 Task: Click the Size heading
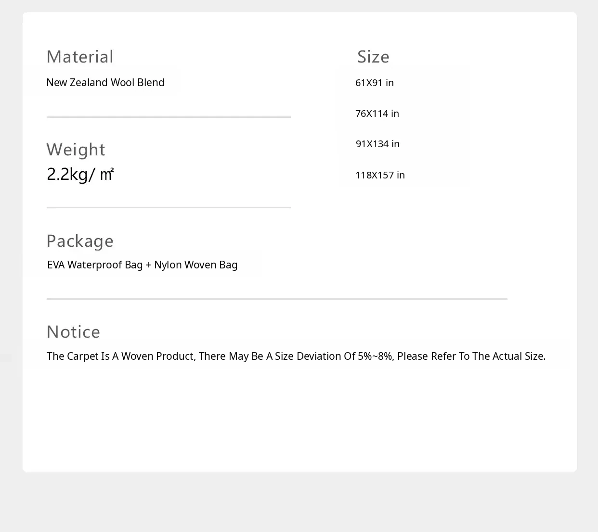373,57
